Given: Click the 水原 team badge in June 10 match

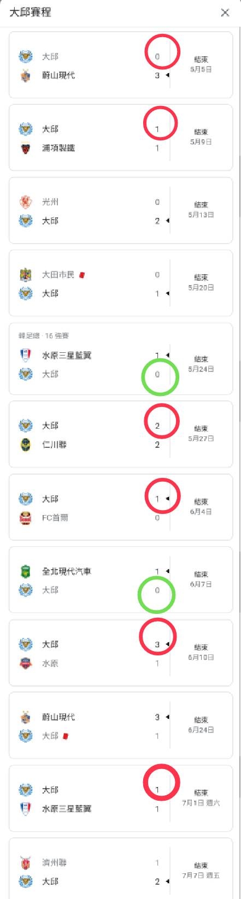Looking at the screenshot, I should (25, 663).
